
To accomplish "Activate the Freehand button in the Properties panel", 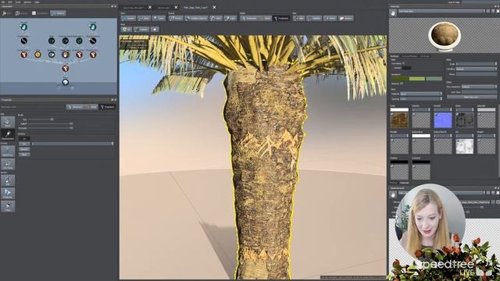I will (x=107, y=107).
